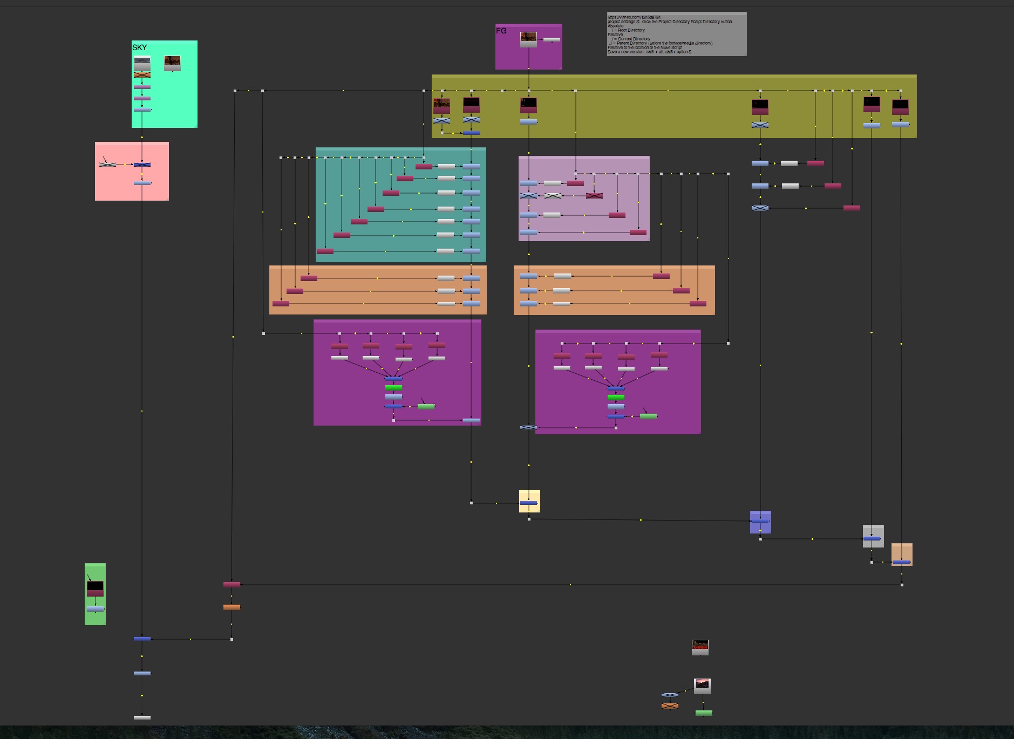
Task: Click the black thumbnail node in green backdrop
Action: click(x=95, y=587)
